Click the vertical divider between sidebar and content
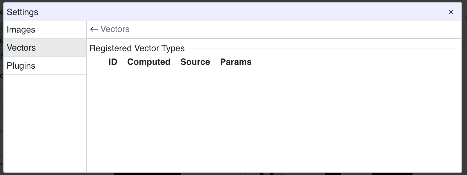 tap(86, 109)
